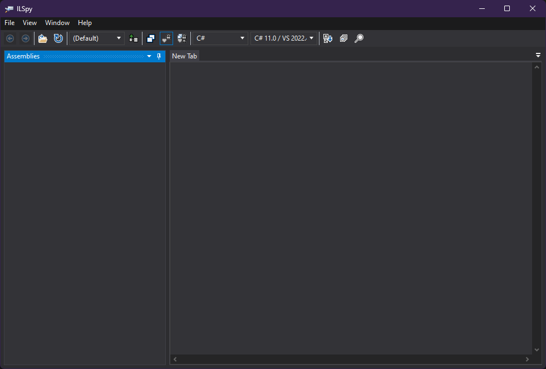546x369 pixels.
Task: Select the New Tab tab
Action: tap(184, 56)
